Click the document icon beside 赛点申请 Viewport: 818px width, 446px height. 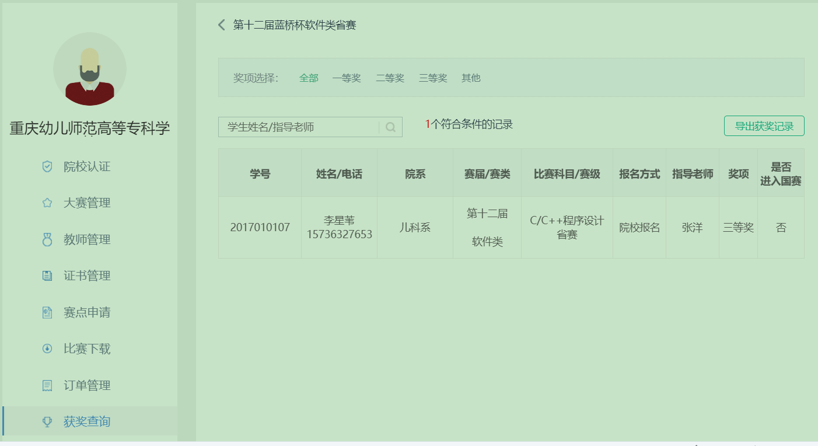coord(47,312)
